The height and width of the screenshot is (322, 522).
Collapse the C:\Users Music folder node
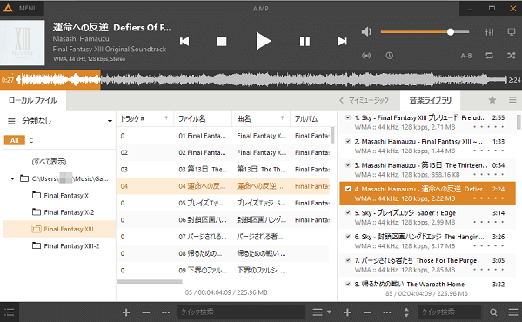point(12,178)
